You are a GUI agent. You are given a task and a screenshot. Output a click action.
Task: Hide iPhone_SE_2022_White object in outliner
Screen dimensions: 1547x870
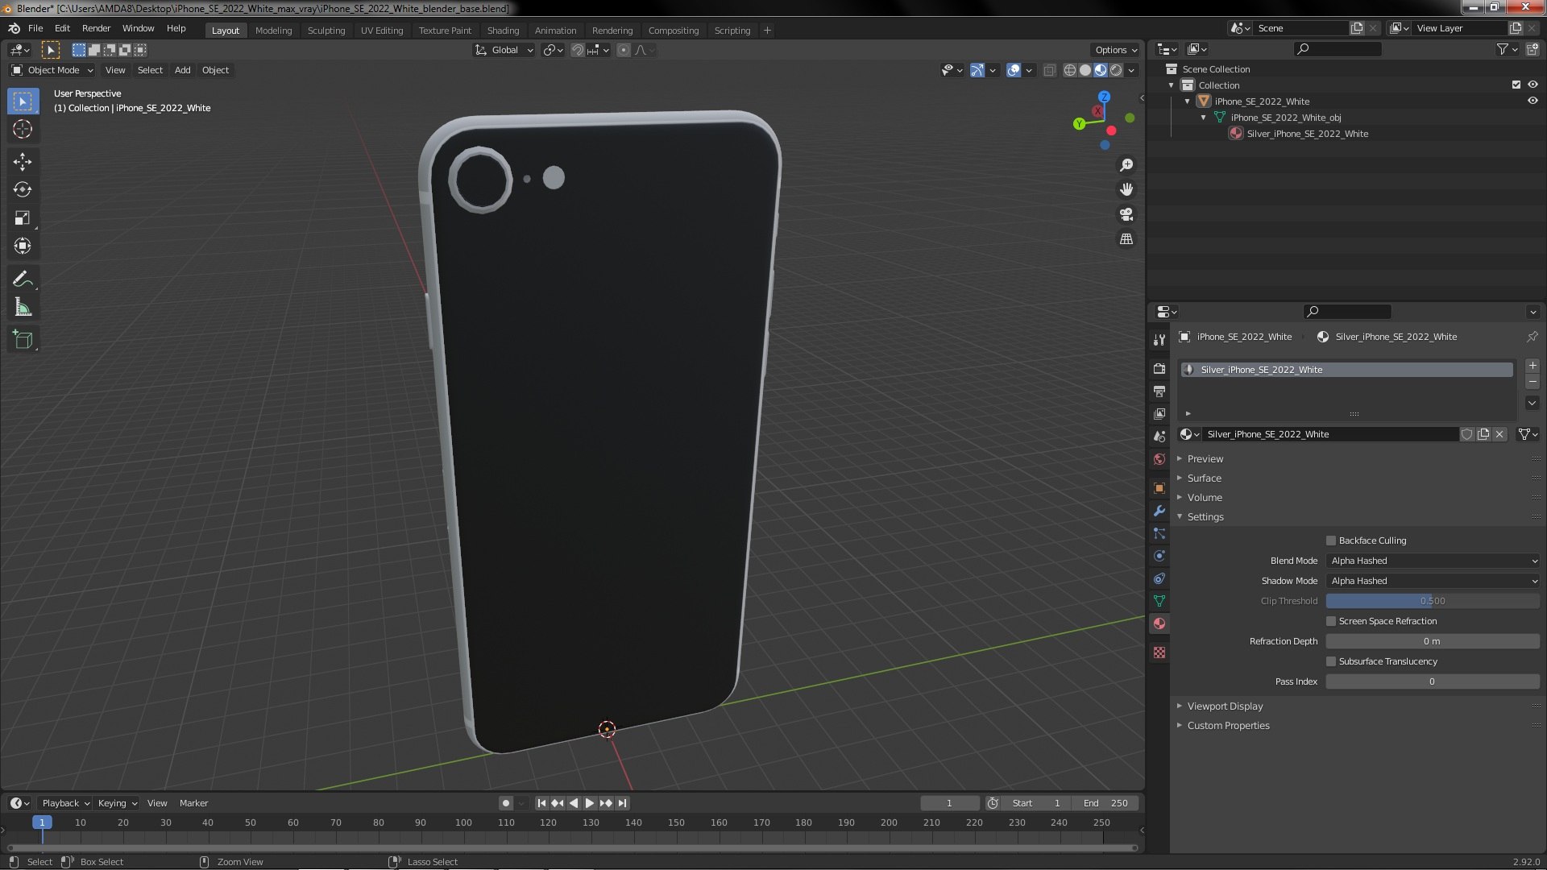(1532, 101)
